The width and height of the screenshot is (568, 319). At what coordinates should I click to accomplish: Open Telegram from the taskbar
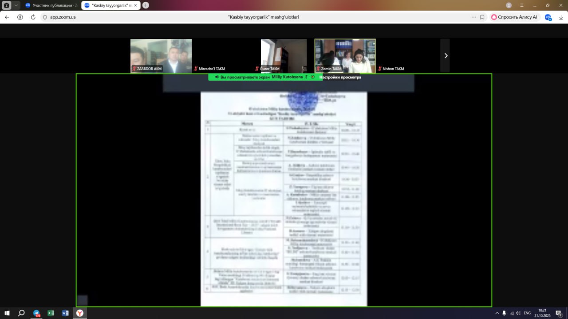point(36,313)
